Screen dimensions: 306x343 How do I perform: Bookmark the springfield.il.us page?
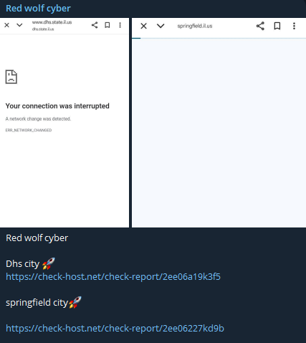[x=277, y=26]
